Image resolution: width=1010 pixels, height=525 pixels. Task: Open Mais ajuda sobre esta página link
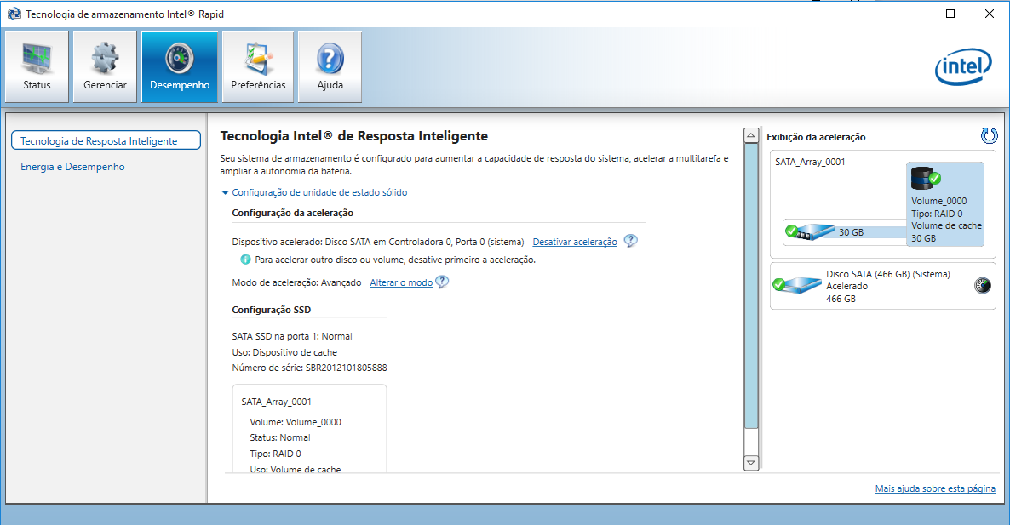click(935, 488)
